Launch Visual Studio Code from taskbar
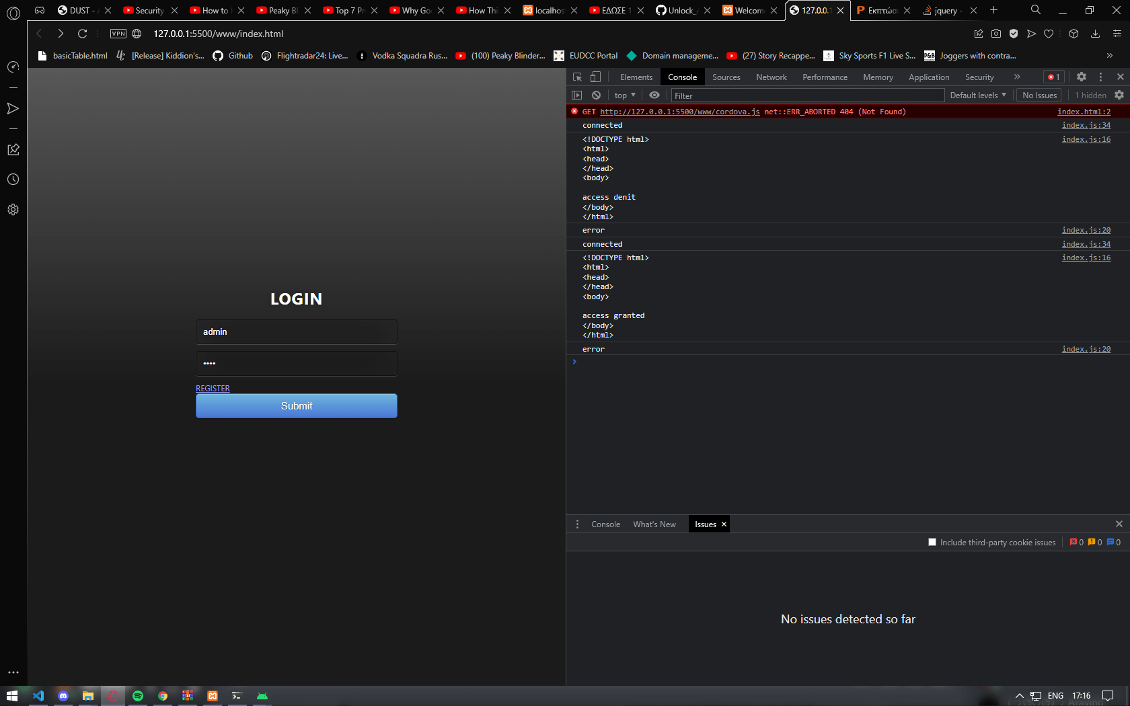Screen dimensions: 1130x706 38,696
